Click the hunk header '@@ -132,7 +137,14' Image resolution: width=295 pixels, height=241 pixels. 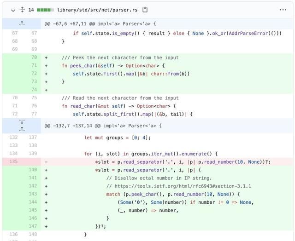pos(103,126)
